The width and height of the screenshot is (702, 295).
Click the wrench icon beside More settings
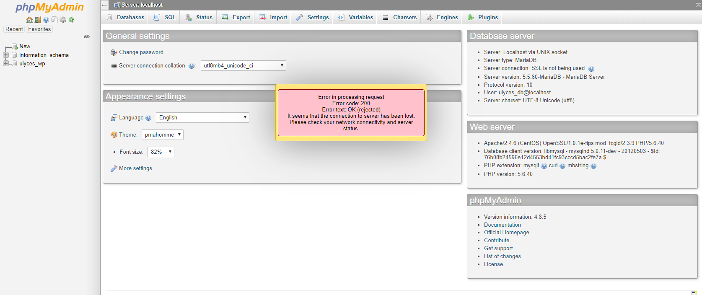click(114, 168)
